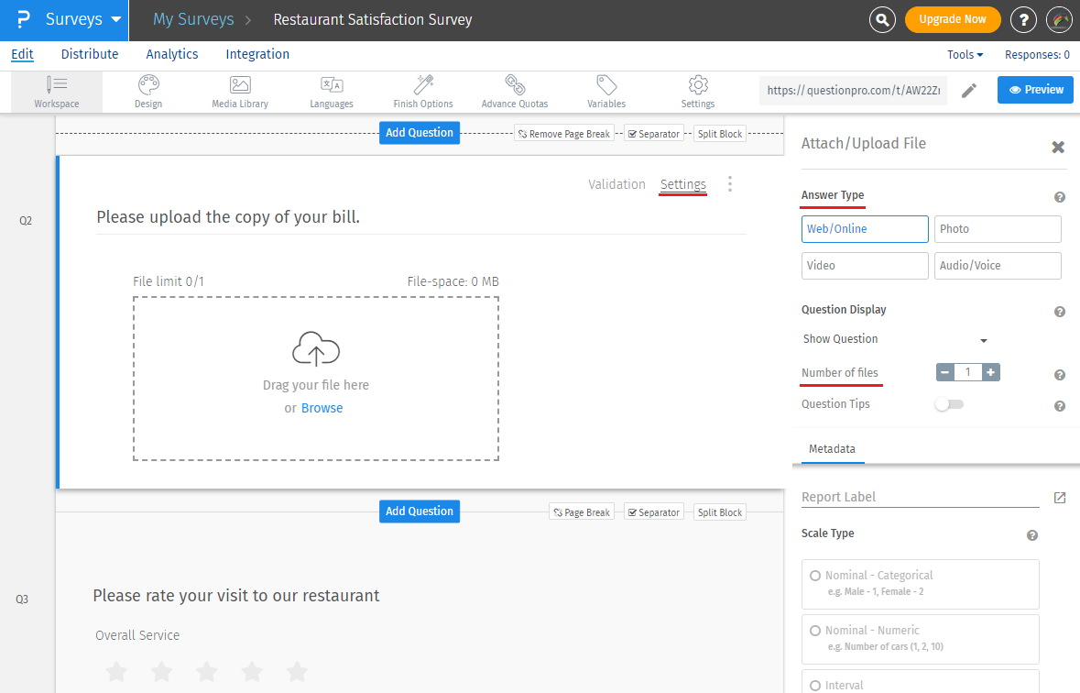Open the Languages tool
Image resolution: width=1080 pixels, height=693 pixels.
click(x=332, y=92)
